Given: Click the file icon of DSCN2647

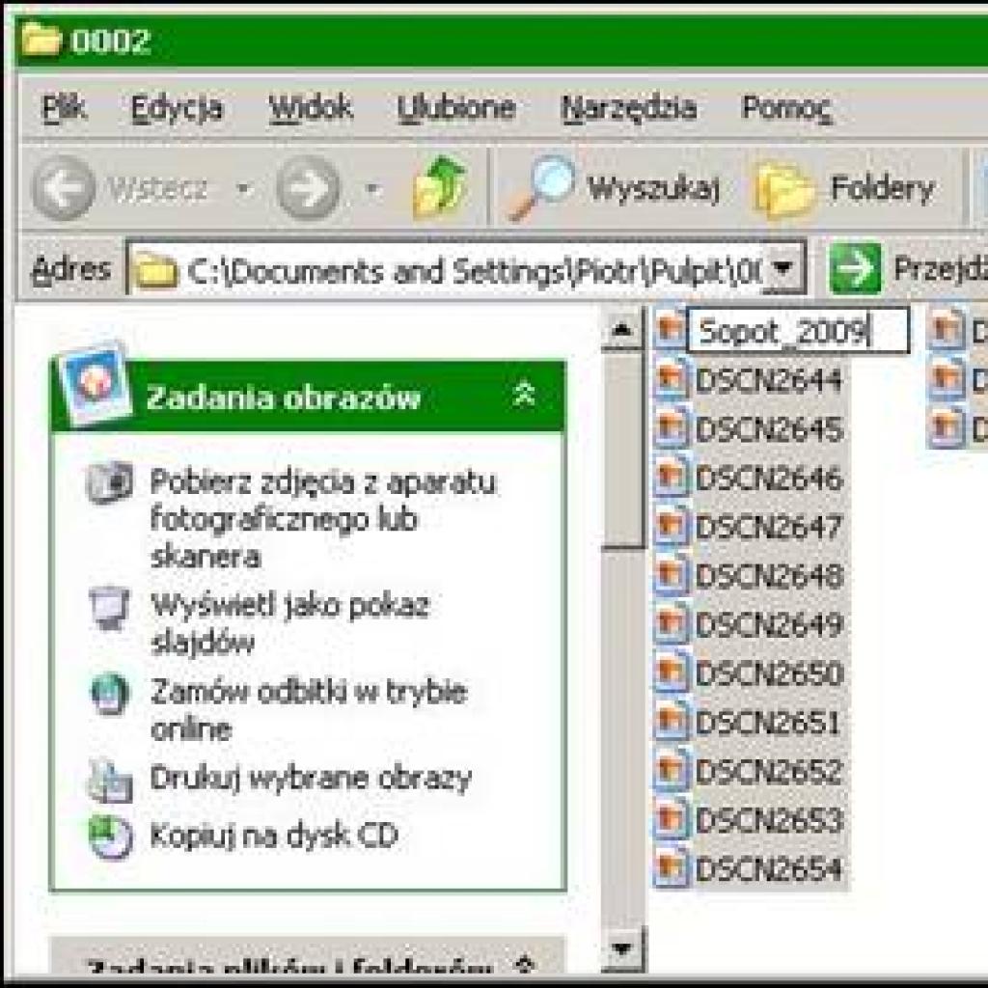Looking at the screenshot, I should pyautogui.click(x=671, y=526).
